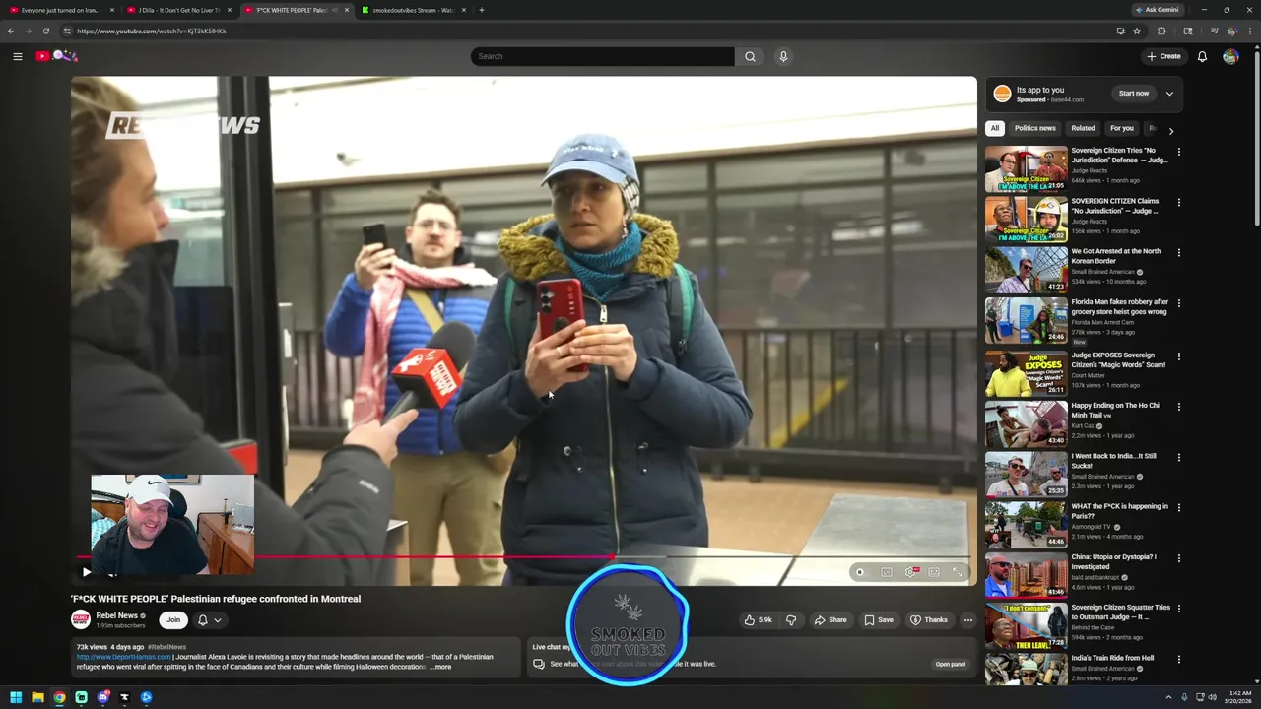Switch to the 'J Dilla - It Don't Get No Liver' tab
Screen dimensions: 1261x709
pos(178,10)
